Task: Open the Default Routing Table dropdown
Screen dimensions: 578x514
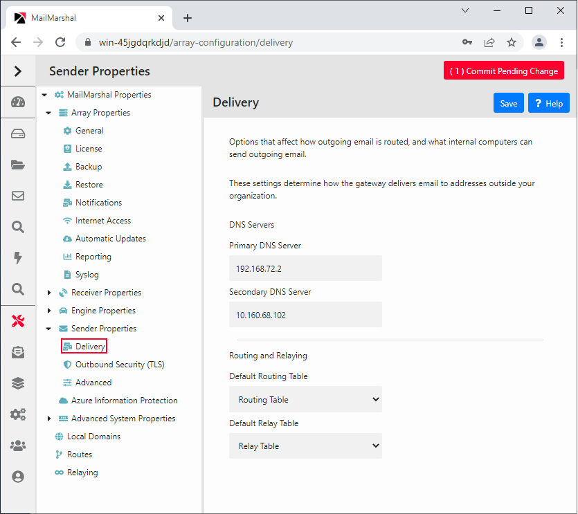Action: (305, 399)
